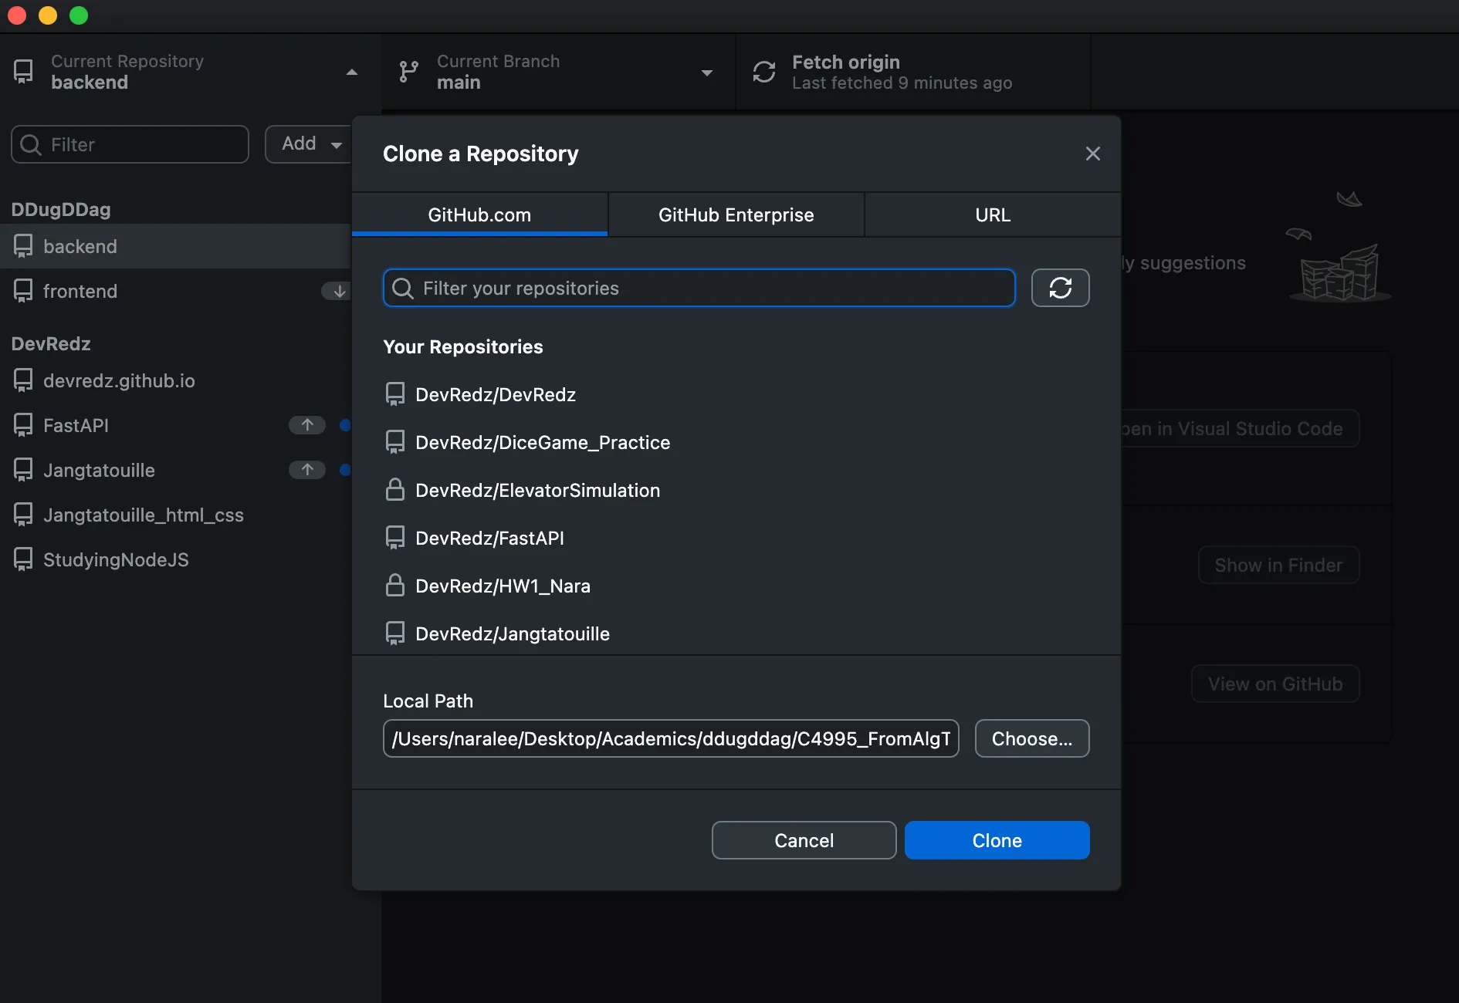The image size is (1459, 1003).
Task: Click the Clone button
Action: 997,840
